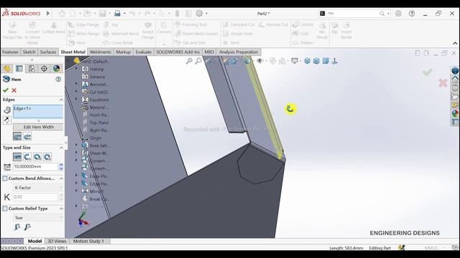This screenshot has height=258, width=460.
Task: Select Origin in the feature tree
Action: click(96, 138)
